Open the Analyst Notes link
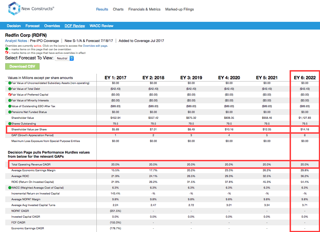The height and width of the screenshot is (232, 320). click(16, 41)
